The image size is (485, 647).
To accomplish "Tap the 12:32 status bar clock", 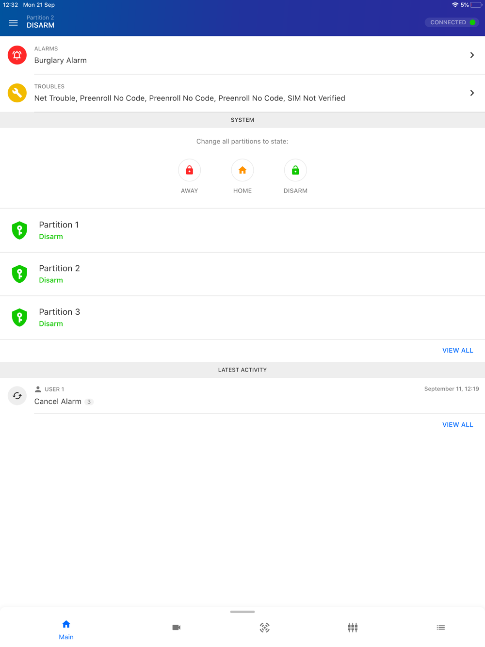I will [x=11, y=5].
